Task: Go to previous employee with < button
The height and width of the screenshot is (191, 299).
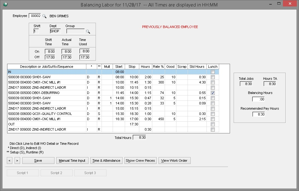Action: point(10,161)
